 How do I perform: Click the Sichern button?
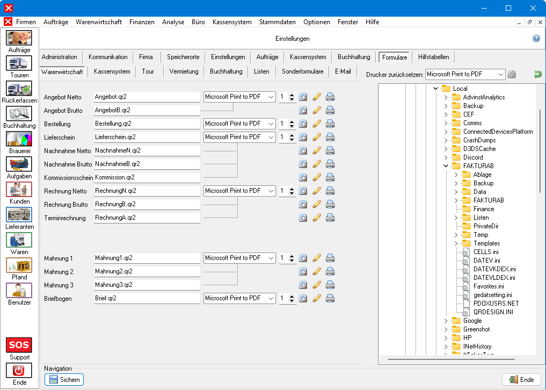click(64, 380)
